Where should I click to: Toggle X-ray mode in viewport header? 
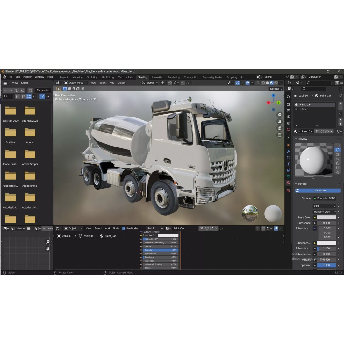click(257, 83)
